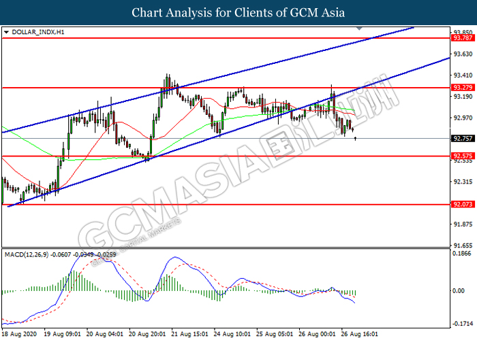Click the 91.655 price axis value
Image resolution: width=477 pixels, height=340 pixels.
point(463,245)
